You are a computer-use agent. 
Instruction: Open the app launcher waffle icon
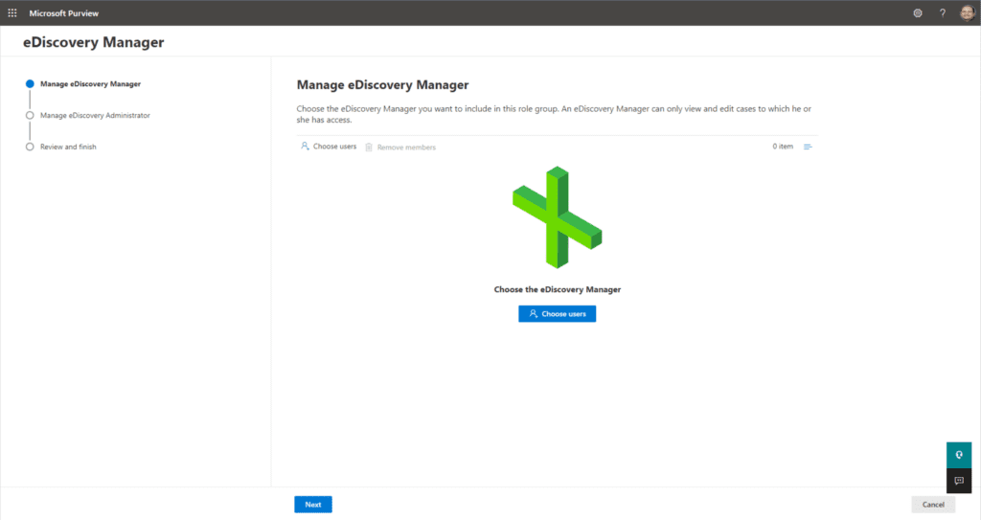11,12
